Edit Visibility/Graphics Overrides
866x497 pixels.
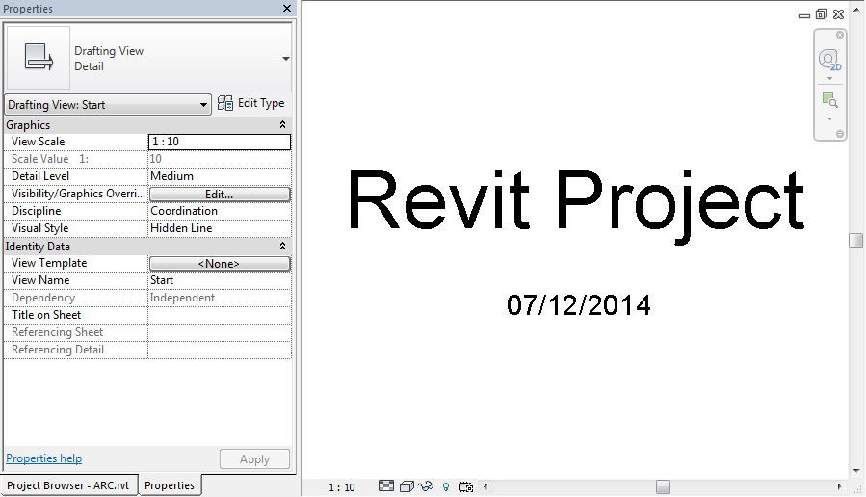tap(220, 195)
